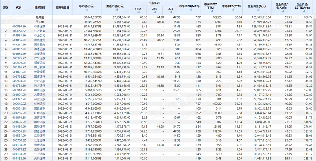The height and width of the screenshot is (161, 316).
Task: Select the 平均值 row label
Action: click(40, 22)
